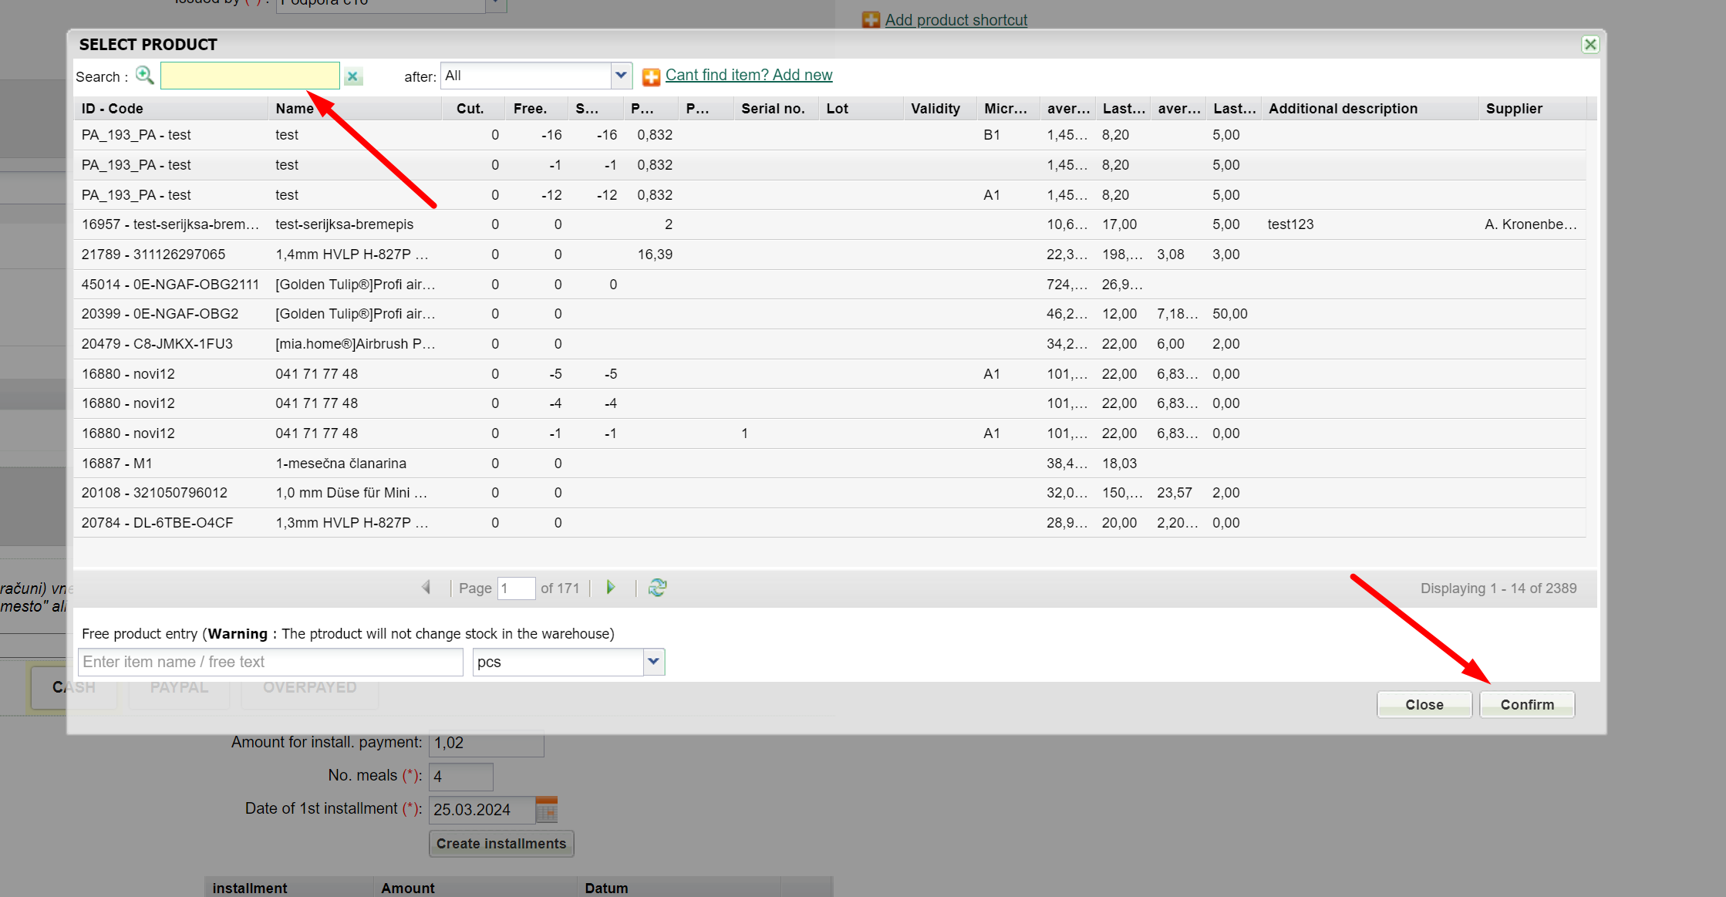Click the orange plus add-item icon
This screenshot has width=1726, height=897.
click(x=651, y=76)
